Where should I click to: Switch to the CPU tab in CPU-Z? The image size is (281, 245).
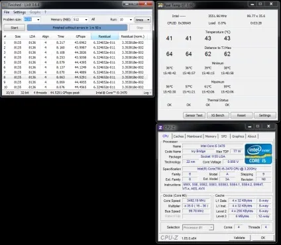click(x=166, y=136)
